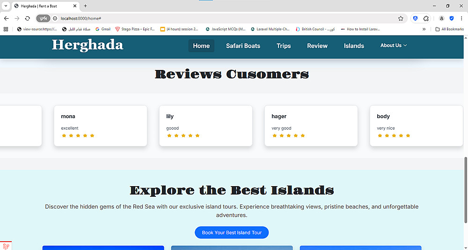Click body's review card name

point(383,116)
